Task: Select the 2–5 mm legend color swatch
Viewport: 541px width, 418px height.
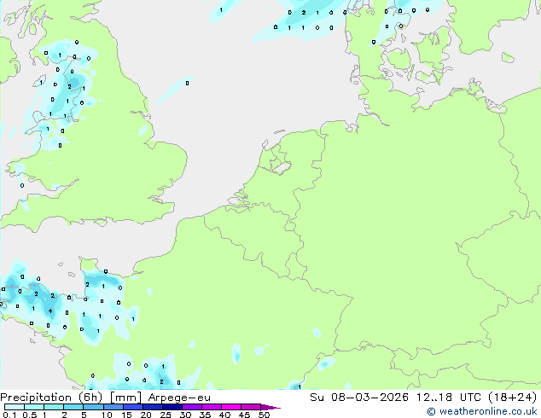Action: coord(73,407)
